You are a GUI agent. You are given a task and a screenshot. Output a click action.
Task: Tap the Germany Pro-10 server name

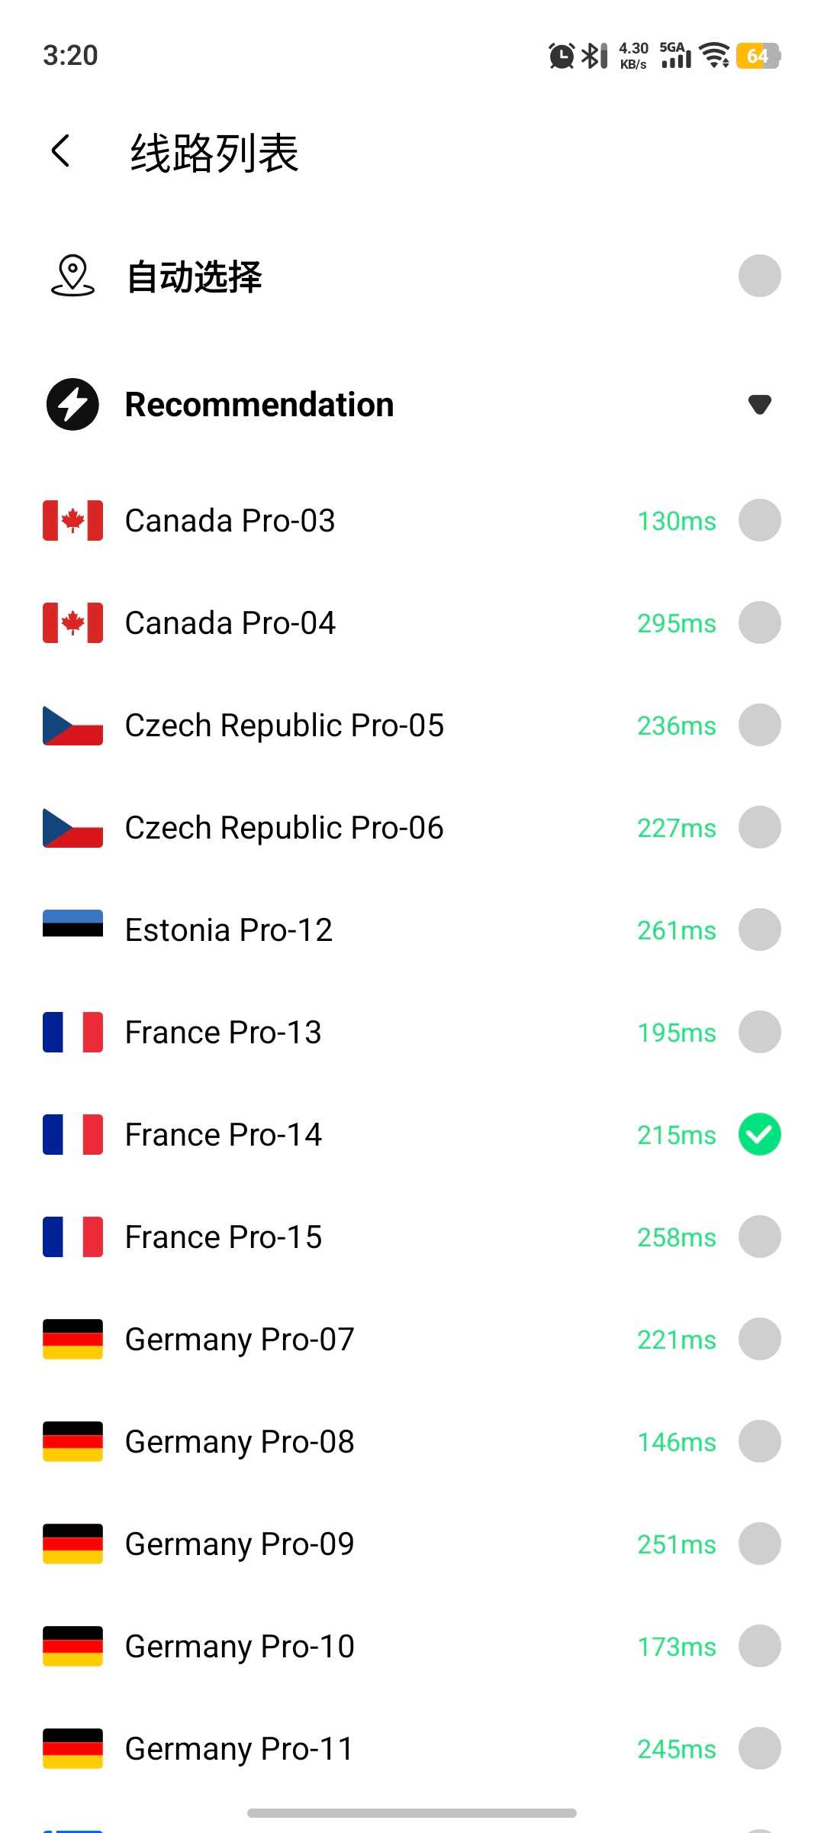click(240, 1647)
